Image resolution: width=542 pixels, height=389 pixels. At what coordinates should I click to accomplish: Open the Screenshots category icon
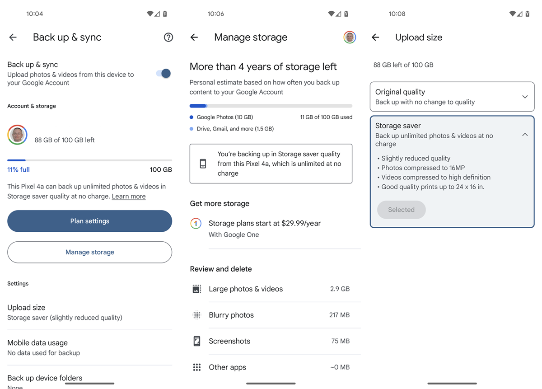(x=196, y=341)
